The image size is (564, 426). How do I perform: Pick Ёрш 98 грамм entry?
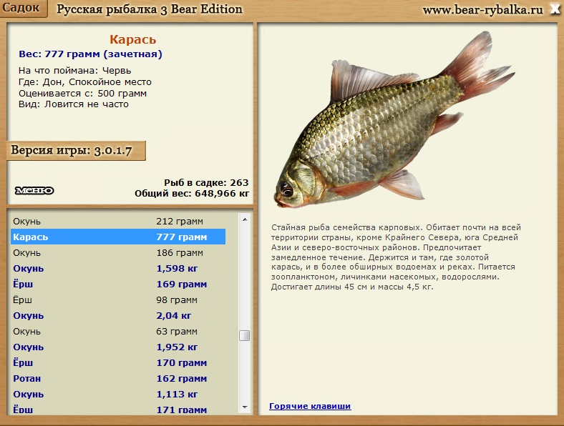[x=118, y=300]
